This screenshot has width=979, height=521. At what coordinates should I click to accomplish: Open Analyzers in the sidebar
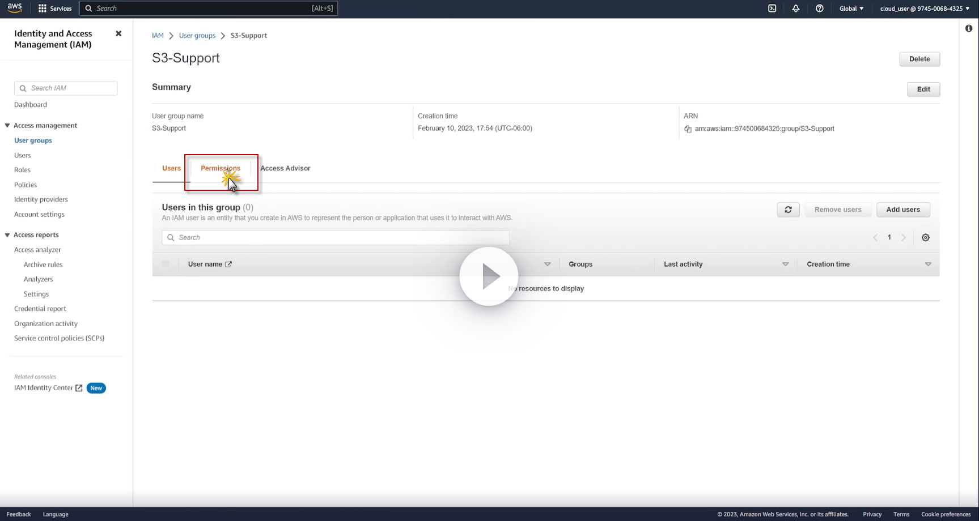(x=38, y=279)
